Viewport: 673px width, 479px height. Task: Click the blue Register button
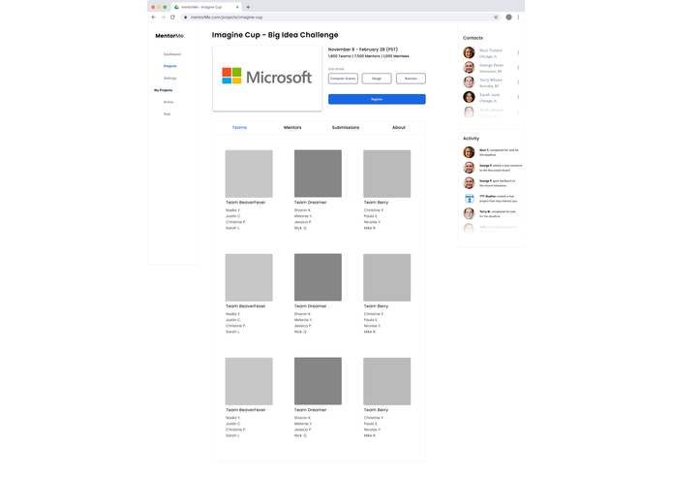click(x=377, y=99)
